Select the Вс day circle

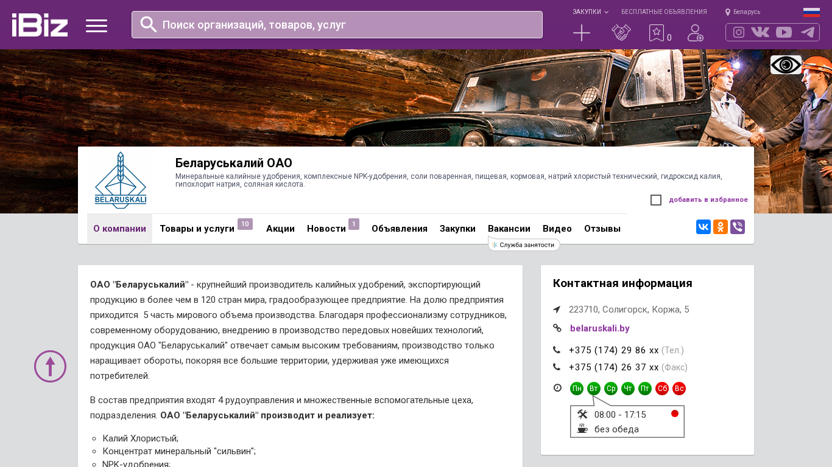pos(679,389)
